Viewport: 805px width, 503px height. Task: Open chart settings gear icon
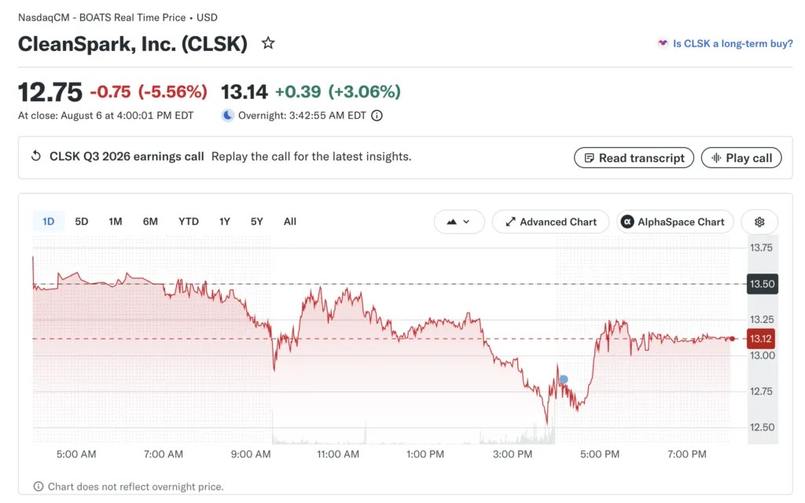tap(759, 222)
